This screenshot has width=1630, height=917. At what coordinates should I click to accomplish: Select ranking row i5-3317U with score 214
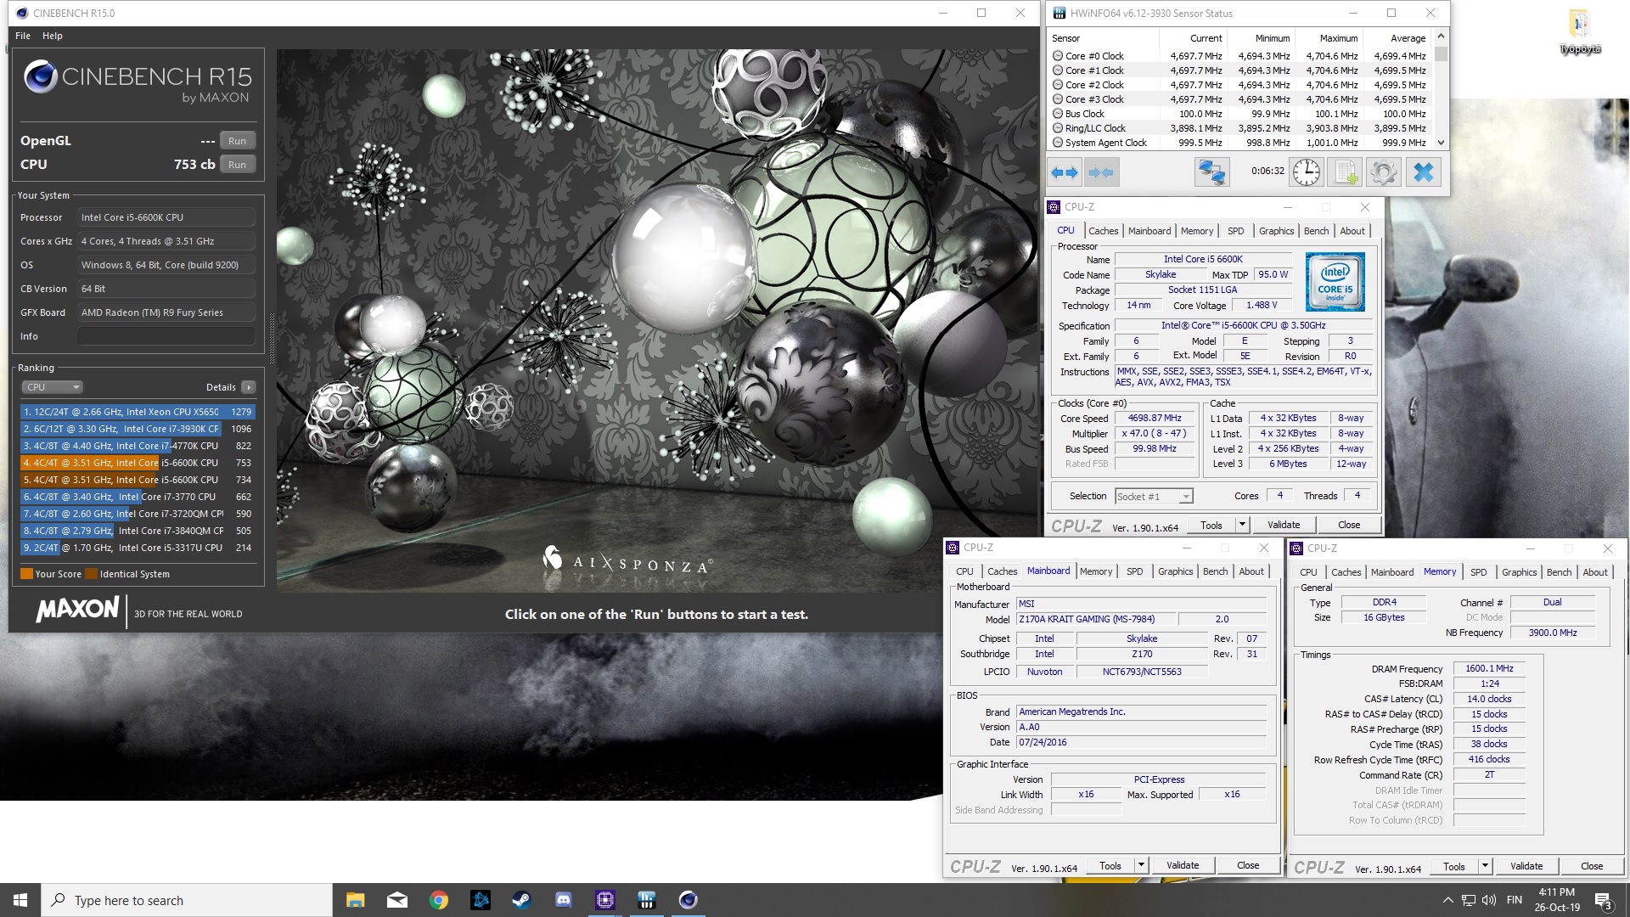click(138, 548)
